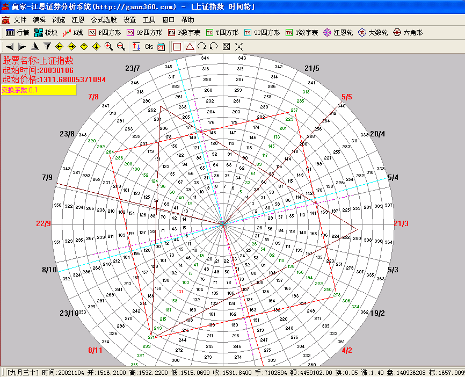Toggle the crossed box tool
465x377 pixels.
[226, 47]
